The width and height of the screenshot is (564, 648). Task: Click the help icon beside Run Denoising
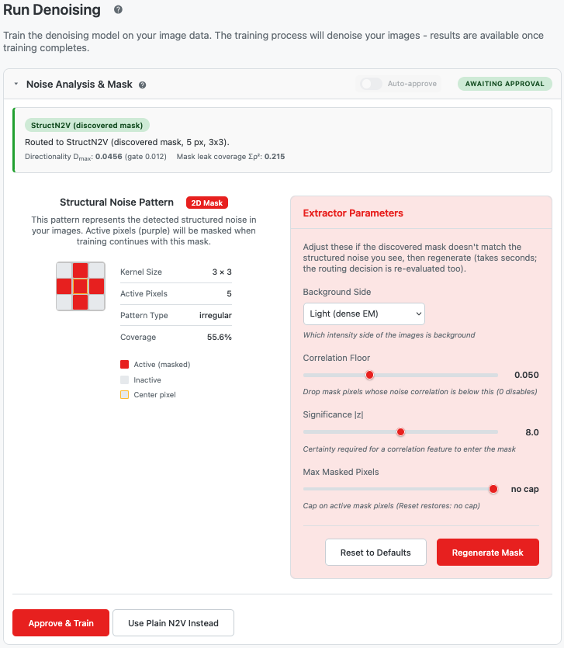(118, 9)
